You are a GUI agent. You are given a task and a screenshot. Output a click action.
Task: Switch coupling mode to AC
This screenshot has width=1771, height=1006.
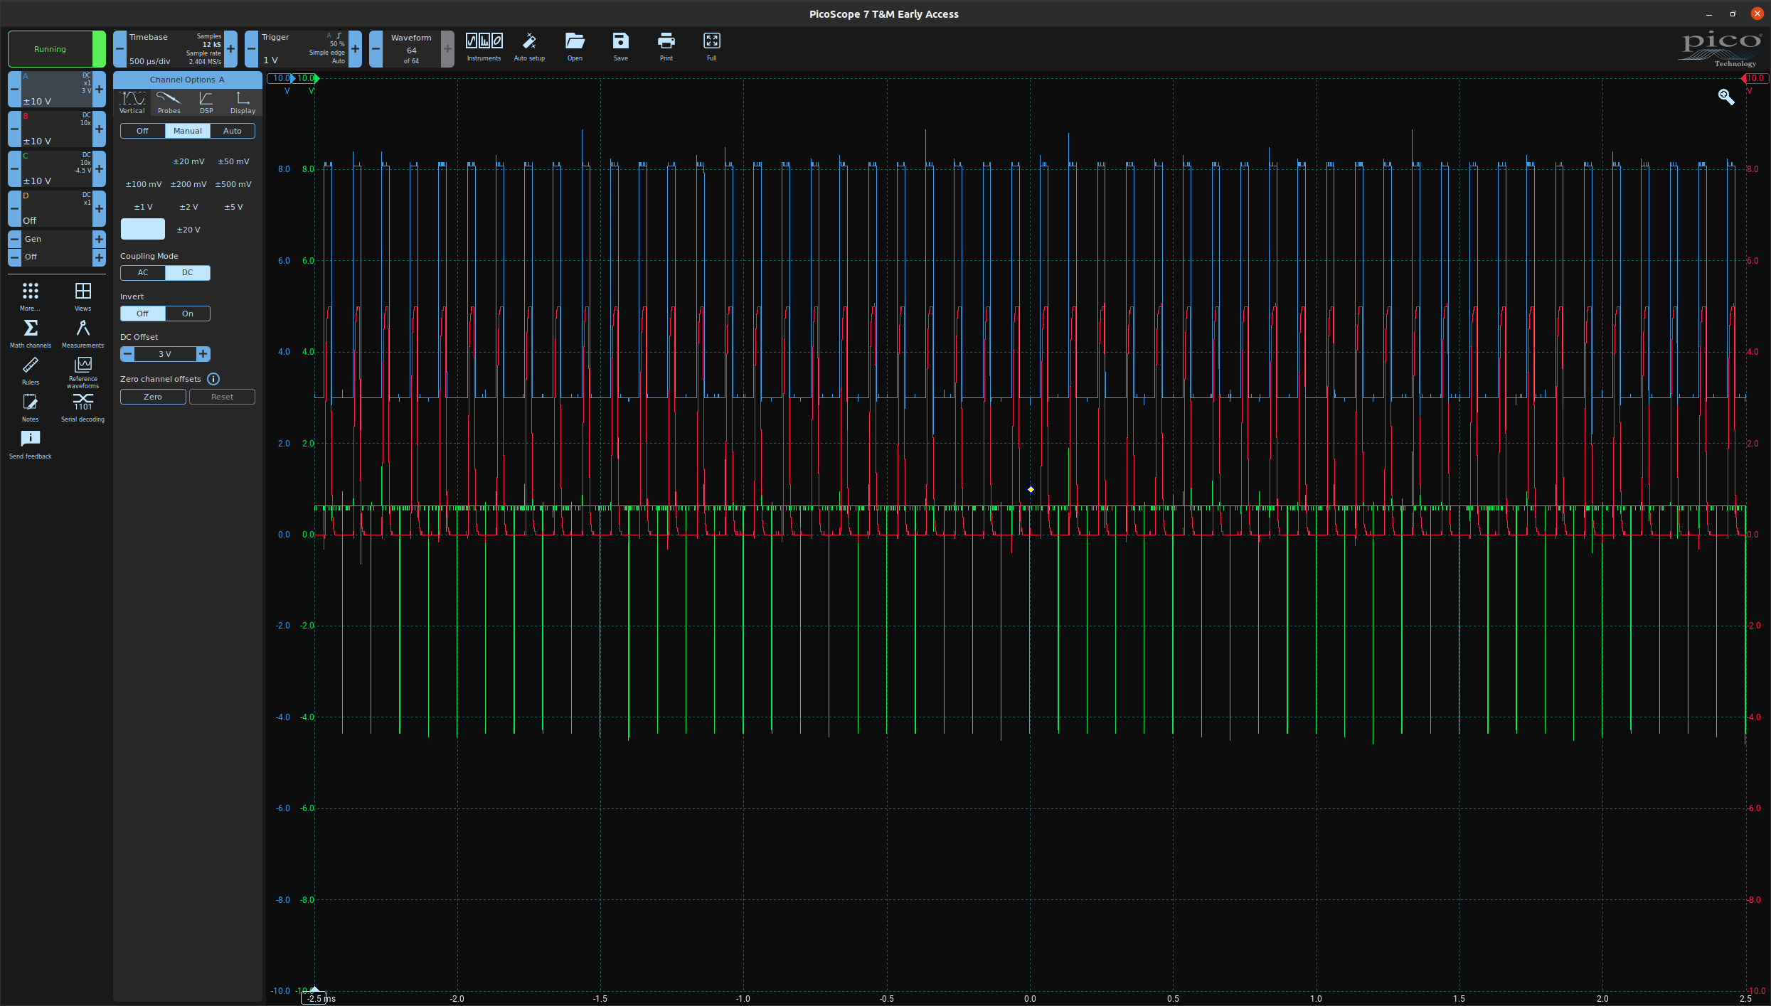(x=143, y=272)
